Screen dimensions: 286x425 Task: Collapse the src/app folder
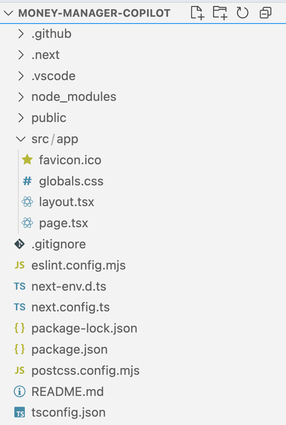21,139
